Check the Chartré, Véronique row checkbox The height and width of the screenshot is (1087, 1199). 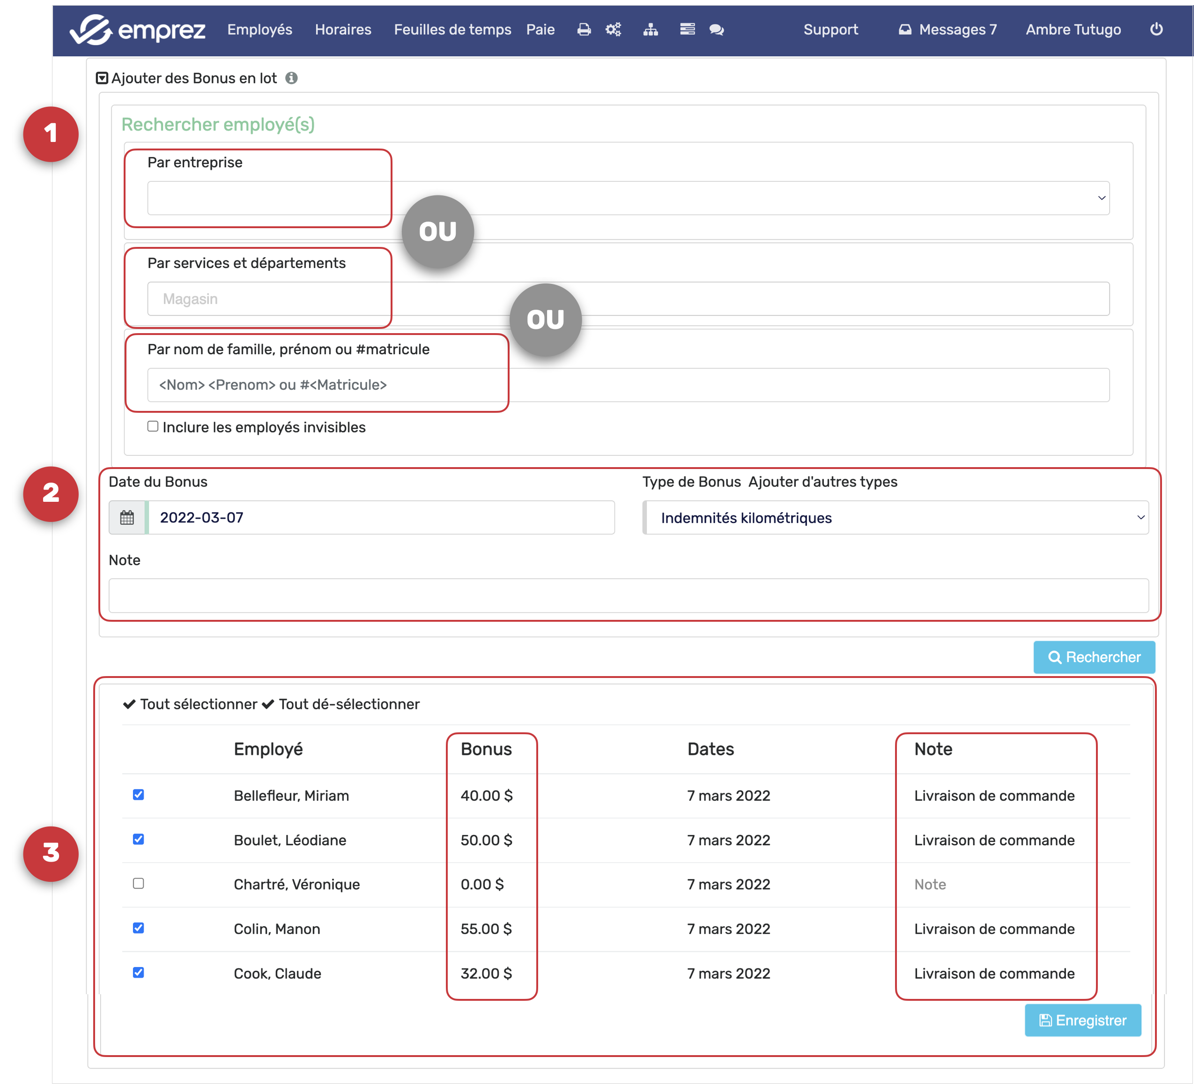click(x=139, y=884)
